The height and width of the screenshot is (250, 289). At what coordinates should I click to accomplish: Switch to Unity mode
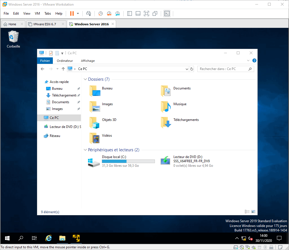155,13
